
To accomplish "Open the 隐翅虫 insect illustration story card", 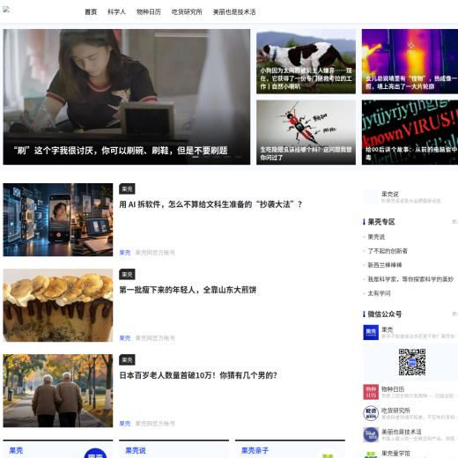I will point(306,132).
